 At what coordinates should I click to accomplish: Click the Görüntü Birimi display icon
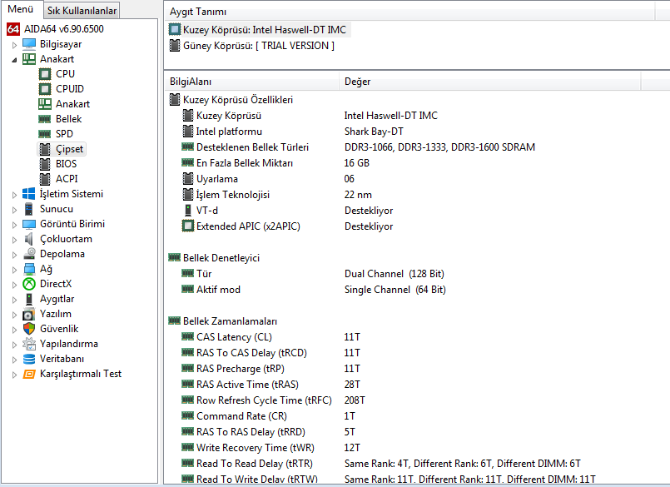(29, 224)
